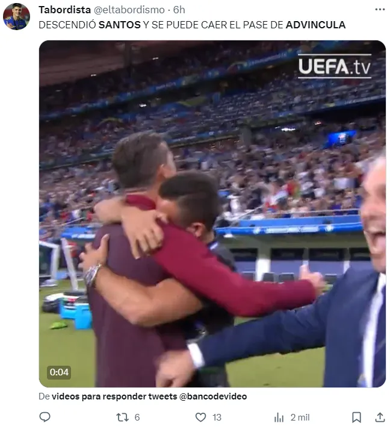390x435 pixels.
Task: Share the tweet using the upload arrow icon
Action: [x=380, y=417]
